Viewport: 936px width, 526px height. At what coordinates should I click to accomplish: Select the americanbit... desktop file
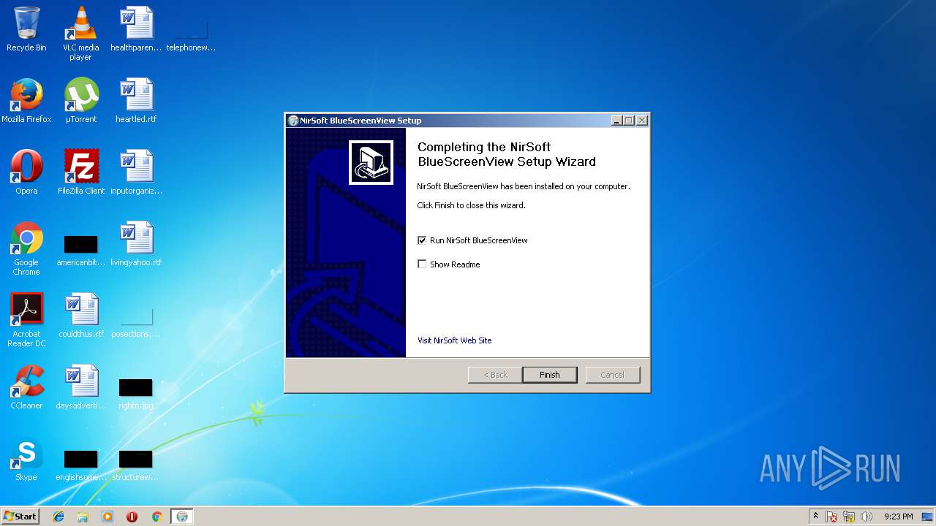point(81,249)
